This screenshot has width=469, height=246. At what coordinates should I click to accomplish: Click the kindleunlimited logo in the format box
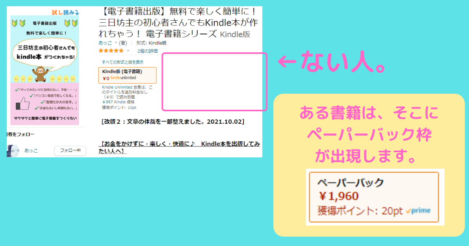click(x=124, y=78)
